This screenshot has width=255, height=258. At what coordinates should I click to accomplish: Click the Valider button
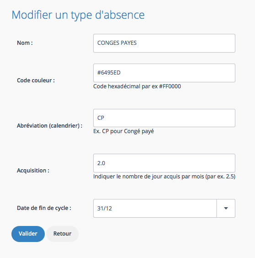click(x=28, y=234)
